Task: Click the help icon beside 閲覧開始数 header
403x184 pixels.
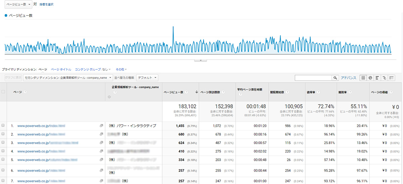Action: (x=288, y=92)
